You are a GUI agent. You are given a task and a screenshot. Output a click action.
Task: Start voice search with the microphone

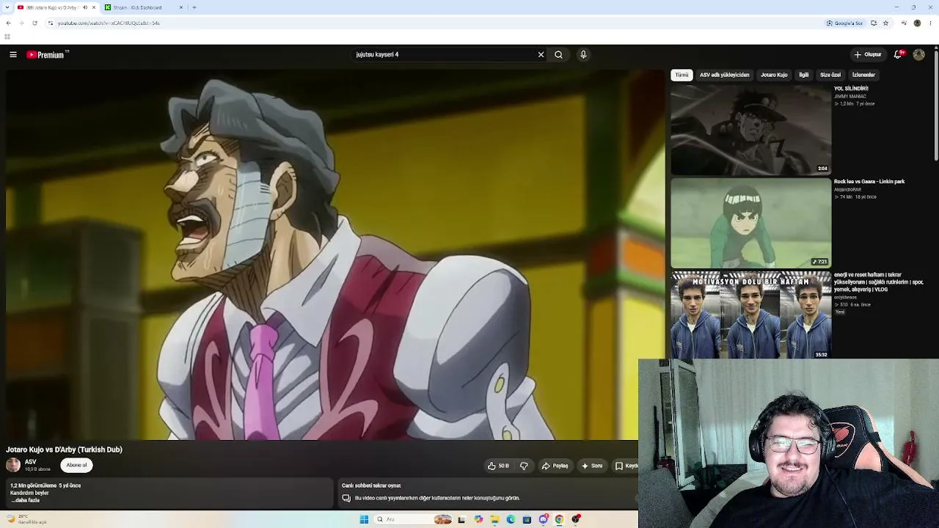583,54
